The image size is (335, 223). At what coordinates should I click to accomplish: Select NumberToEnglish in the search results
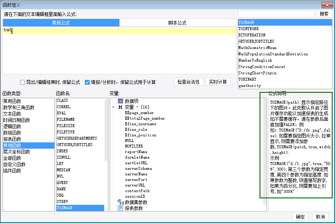click(285, 60)
